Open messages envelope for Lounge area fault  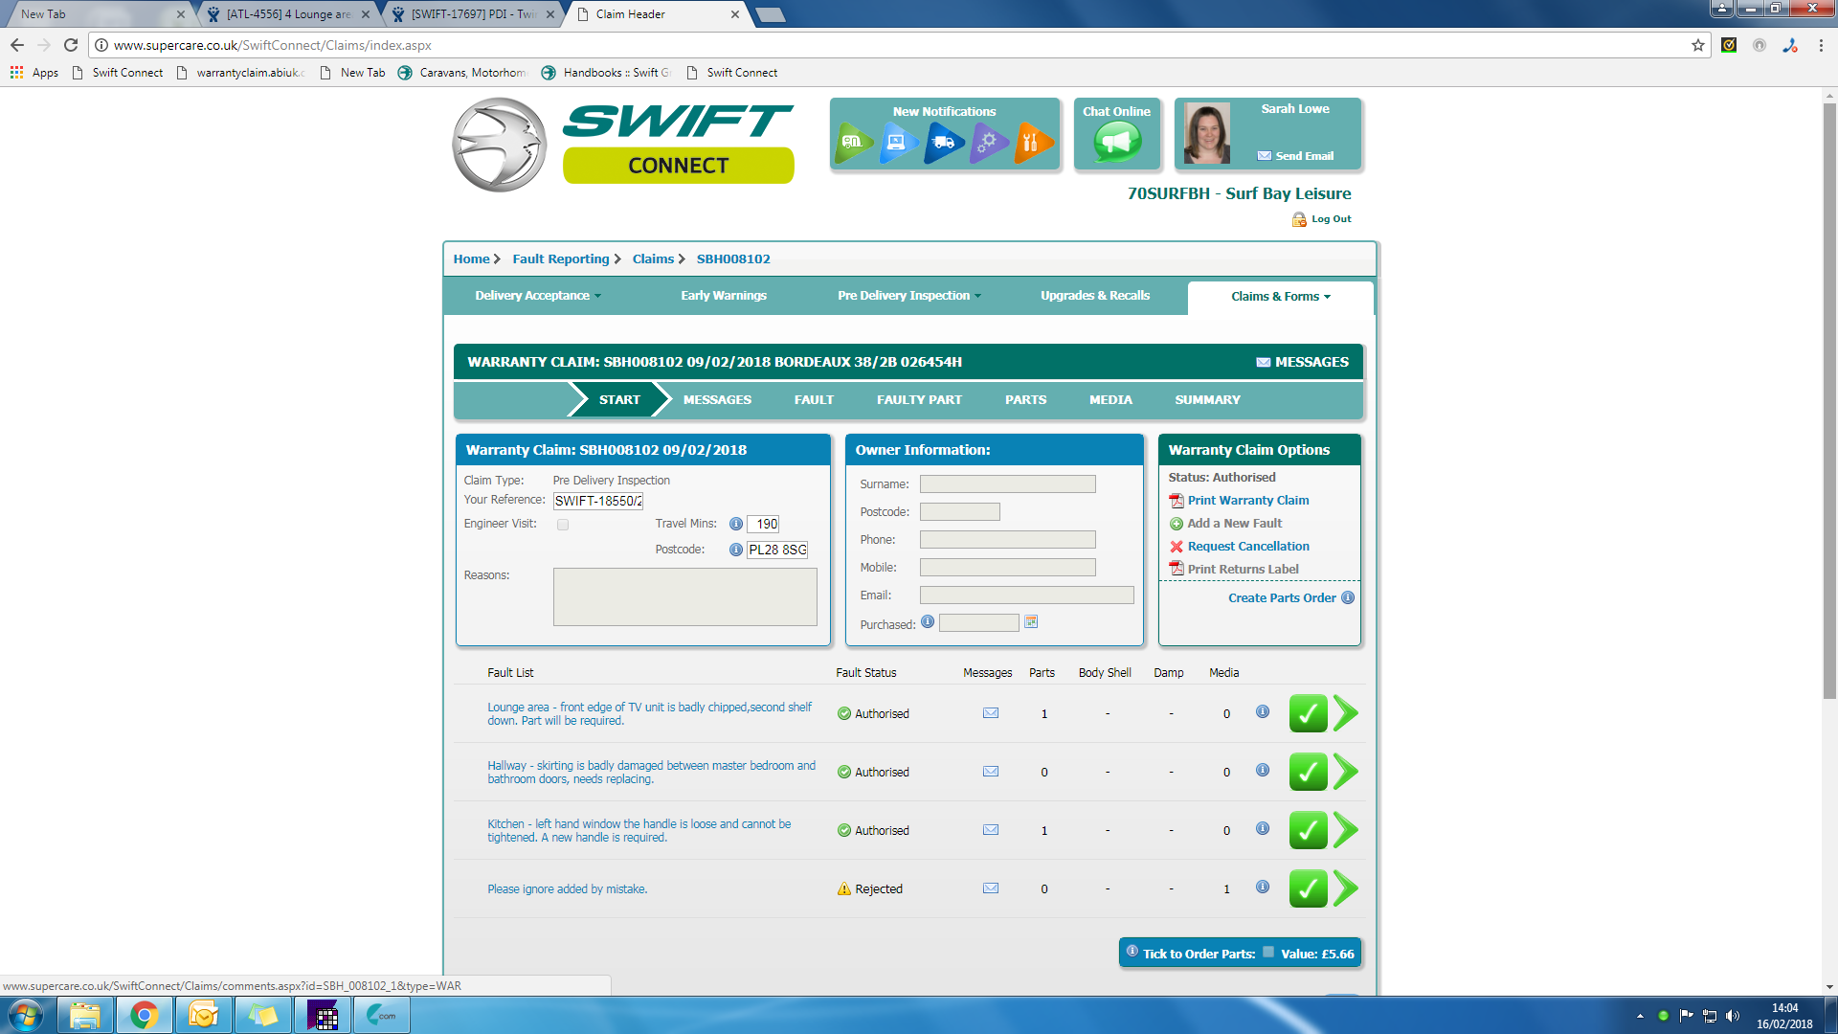click(991, 713)
